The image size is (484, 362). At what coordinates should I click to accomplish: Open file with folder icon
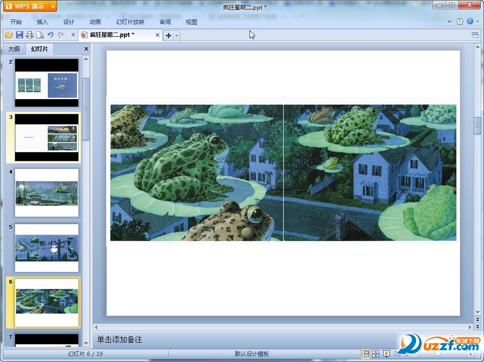9,35
